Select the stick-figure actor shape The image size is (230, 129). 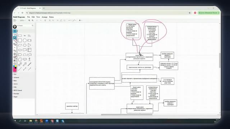pyautogui.click(x=29, y=59)
